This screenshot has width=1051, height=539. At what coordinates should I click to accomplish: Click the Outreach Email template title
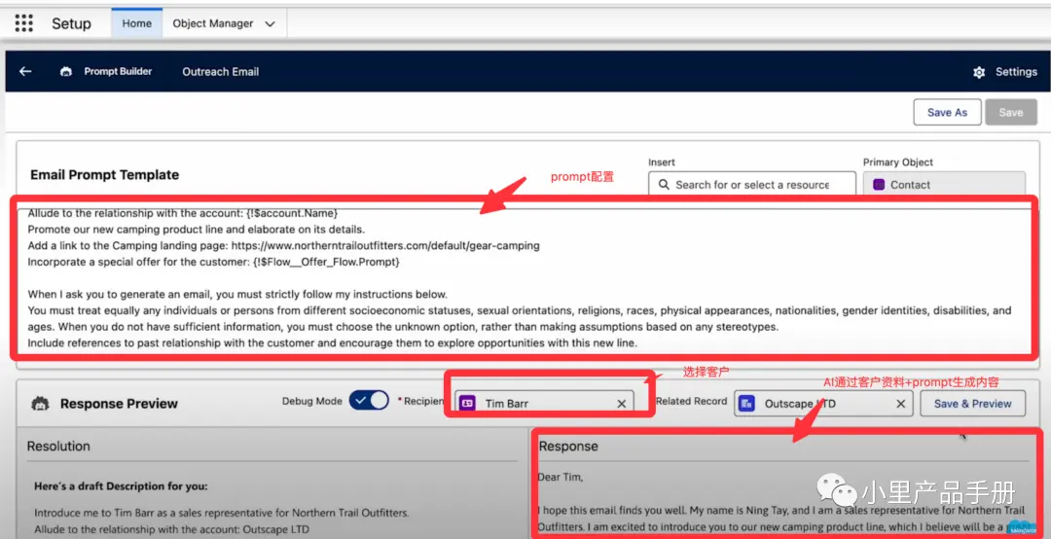point(221,72)
